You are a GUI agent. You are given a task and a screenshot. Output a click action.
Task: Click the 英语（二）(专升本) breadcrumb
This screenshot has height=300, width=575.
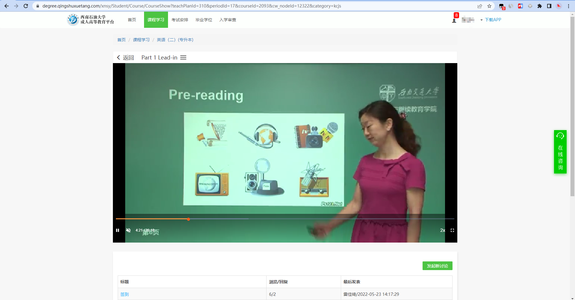175,40
